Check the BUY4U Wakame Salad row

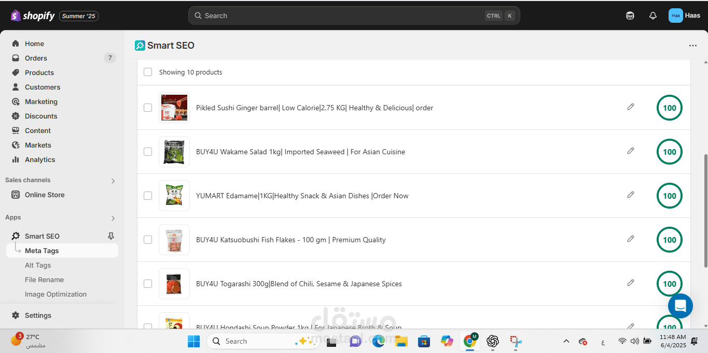point(148,152)
